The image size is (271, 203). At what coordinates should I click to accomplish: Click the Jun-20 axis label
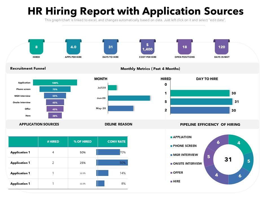pos(101,98)
